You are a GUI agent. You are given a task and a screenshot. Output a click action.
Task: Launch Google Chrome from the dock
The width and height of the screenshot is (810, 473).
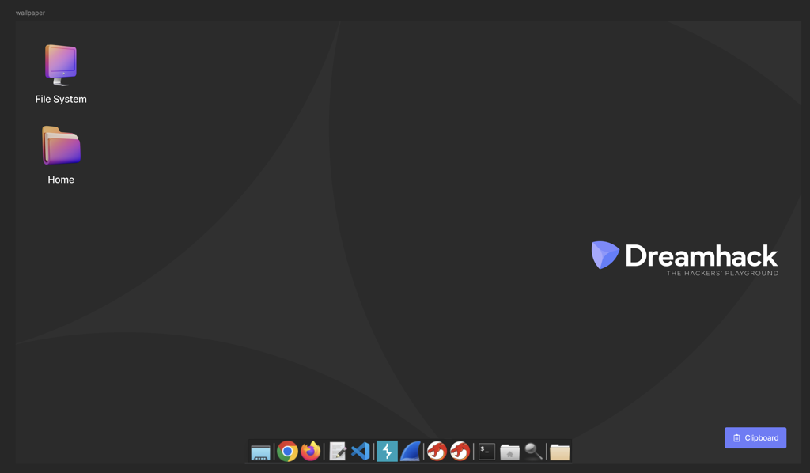(x=287, y=452)
